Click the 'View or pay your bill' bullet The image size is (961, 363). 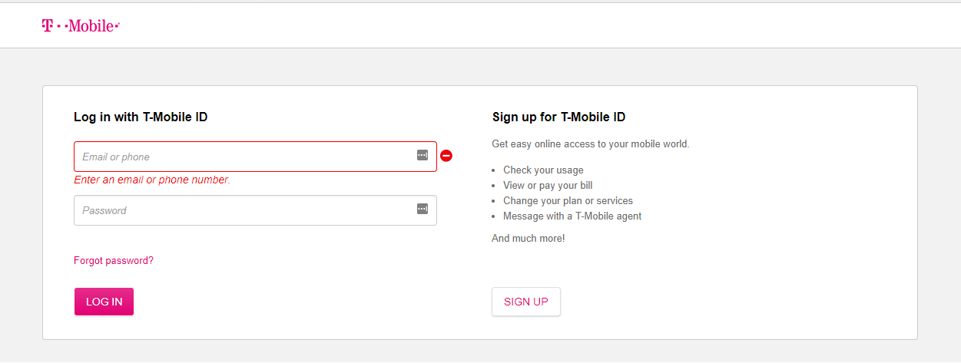(x=548, y=186)
